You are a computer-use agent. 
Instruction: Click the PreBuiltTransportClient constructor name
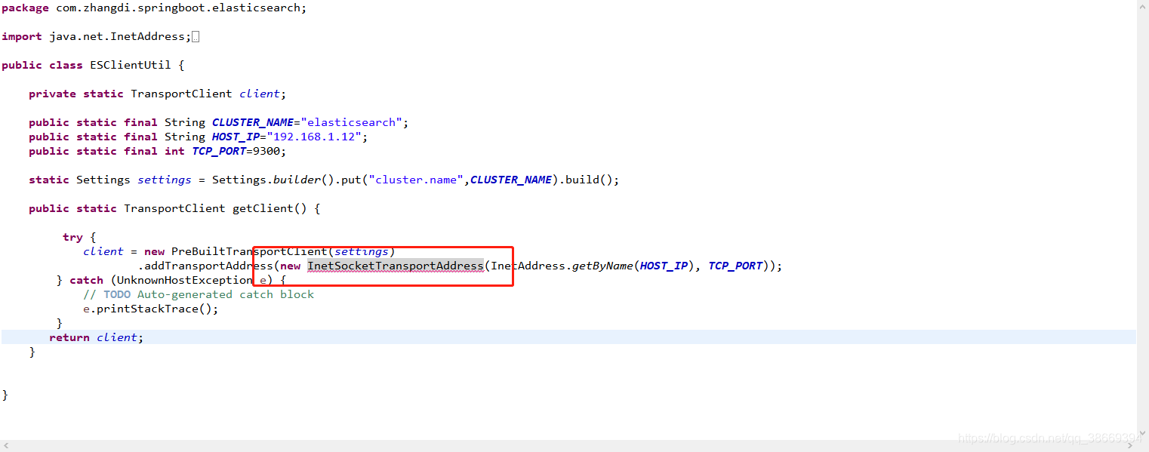point(250,252)
